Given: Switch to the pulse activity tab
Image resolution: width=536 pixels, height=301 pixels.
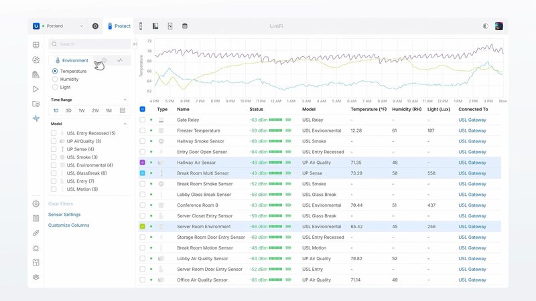Looking at the screenshot, I should 120,60.
